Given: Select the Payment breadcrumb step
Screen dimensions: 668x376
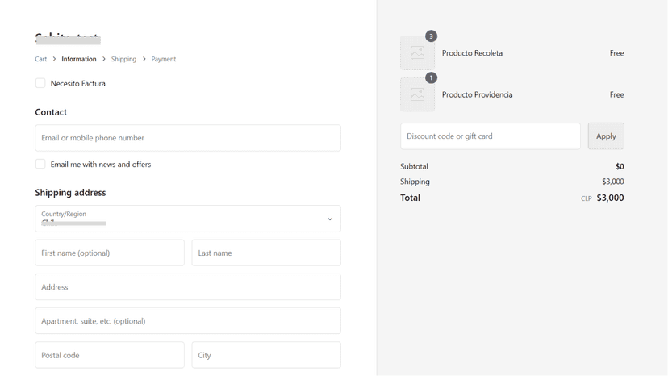Looking at the screenshot, I should (x=164, y=59).
